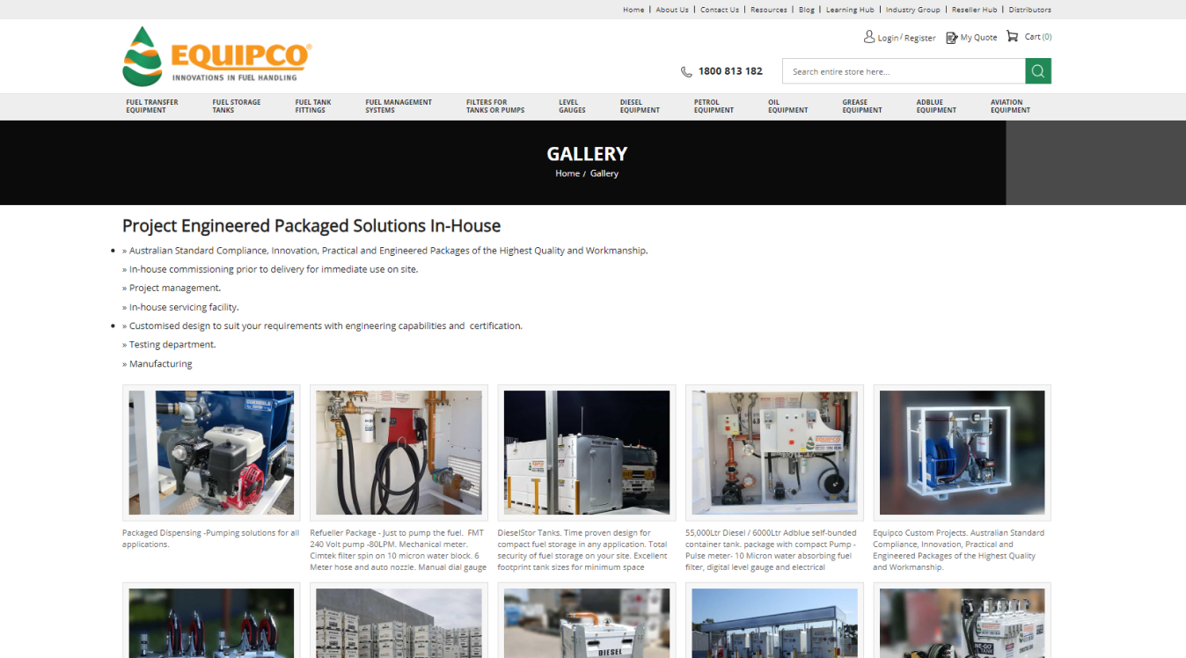
Task: View the Equipco Custom Projects image
Action: click(962, 452)
